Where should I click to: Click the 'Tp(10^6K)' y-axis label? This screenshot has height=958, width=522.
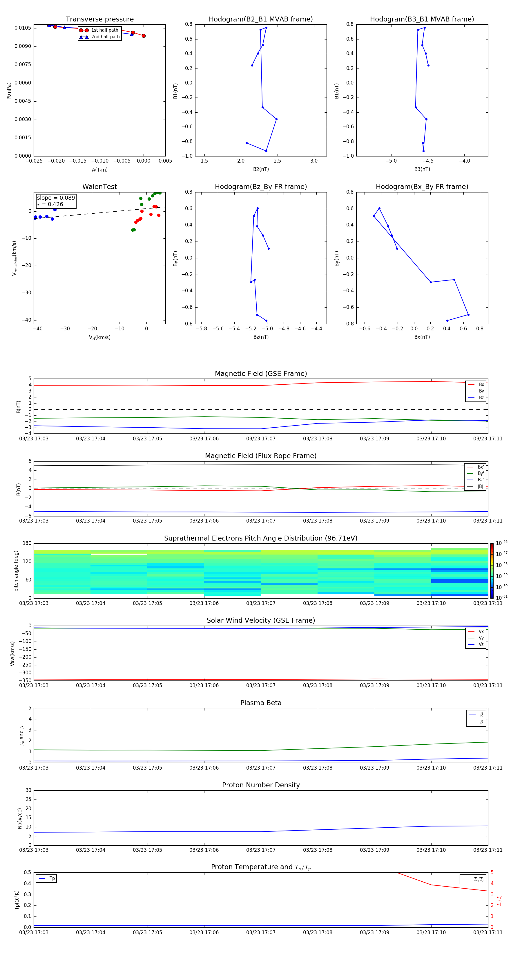[x=17, y=900]
